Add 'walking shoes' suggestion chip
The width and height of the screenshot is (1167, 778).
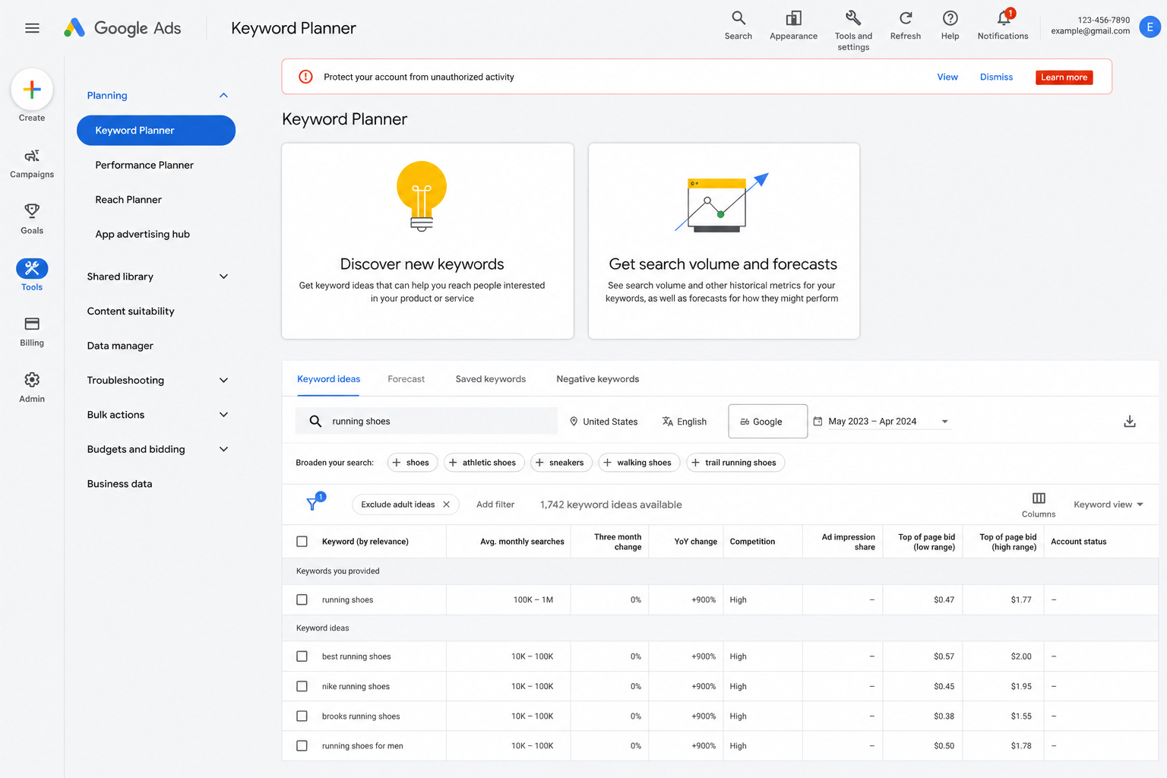[x=639, y=463]
